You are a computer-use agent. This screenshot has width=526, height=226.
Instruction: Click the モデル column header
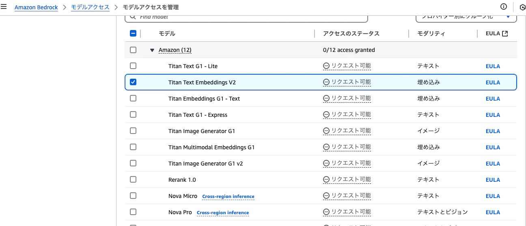(x=167, y=34)
